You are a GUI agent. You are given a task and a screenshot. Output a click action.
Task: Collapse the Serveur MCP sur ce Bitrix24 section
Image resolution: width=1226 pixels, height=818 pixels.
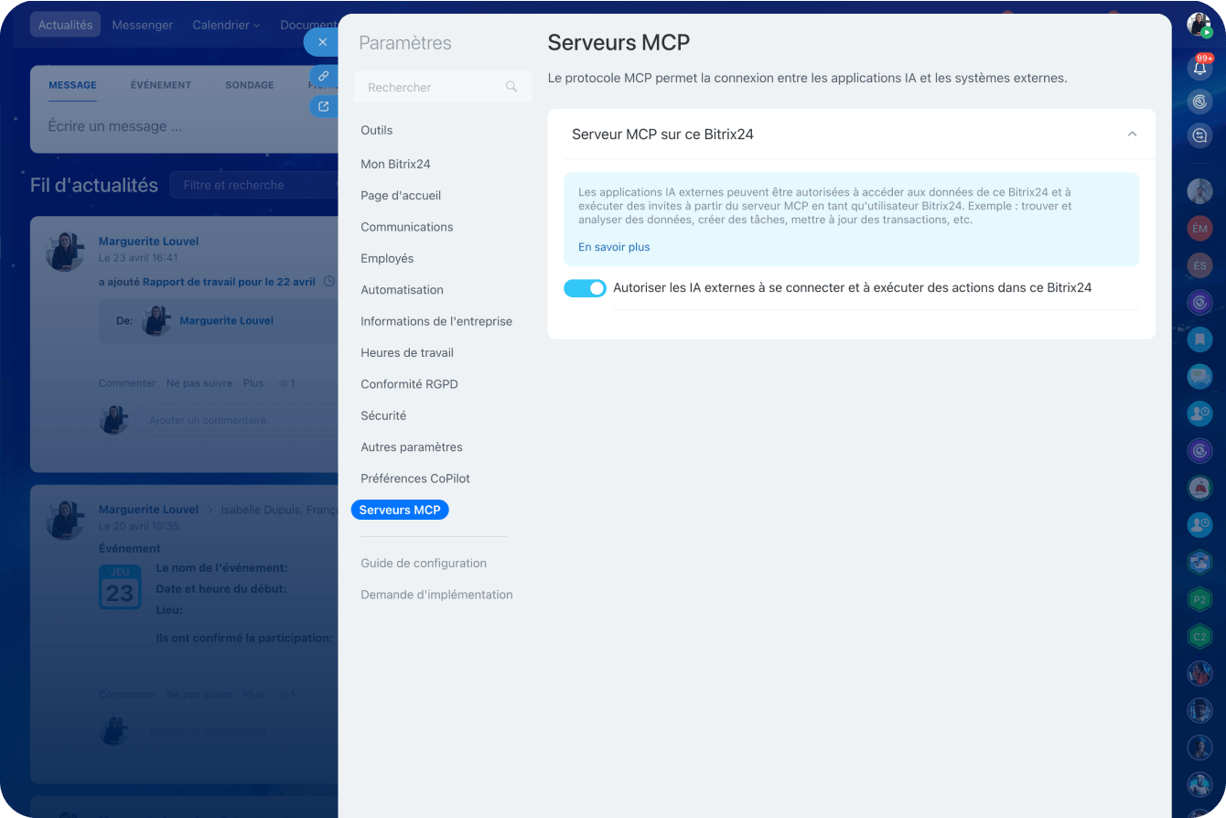[1132, 135]
